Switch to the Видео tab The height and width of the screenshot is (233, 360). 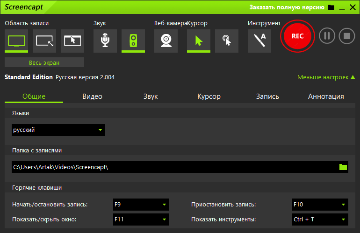point(92,96)
